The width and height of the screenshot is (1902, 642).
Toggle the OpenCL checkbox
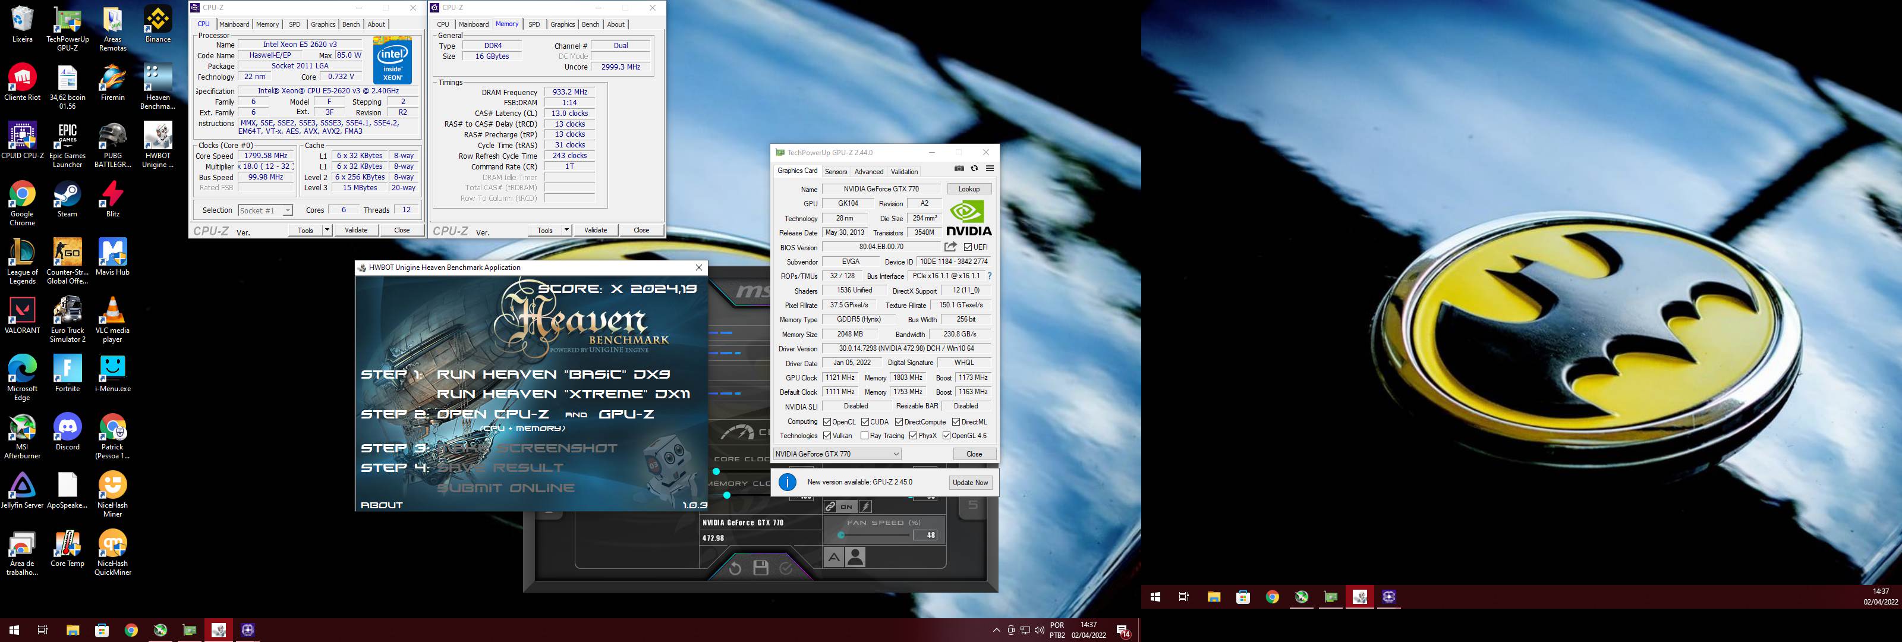827,422
